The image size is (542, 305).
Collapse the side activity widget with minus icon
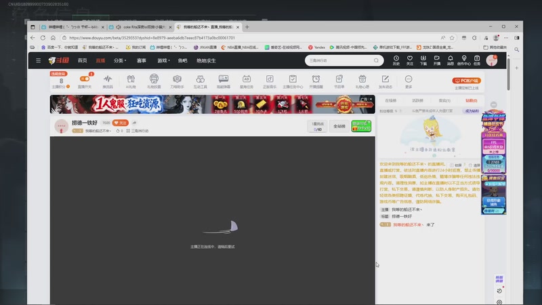tap(494, 105)
